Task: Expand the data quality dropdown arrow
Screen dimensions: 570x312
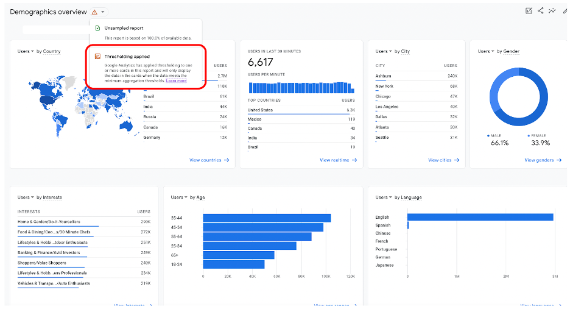Action: [x=103, y=12]
